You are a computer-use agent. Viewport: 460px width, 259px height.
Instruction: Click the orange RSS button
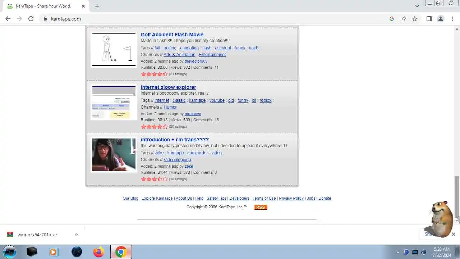pyautogui.click(x=261, y=207)
